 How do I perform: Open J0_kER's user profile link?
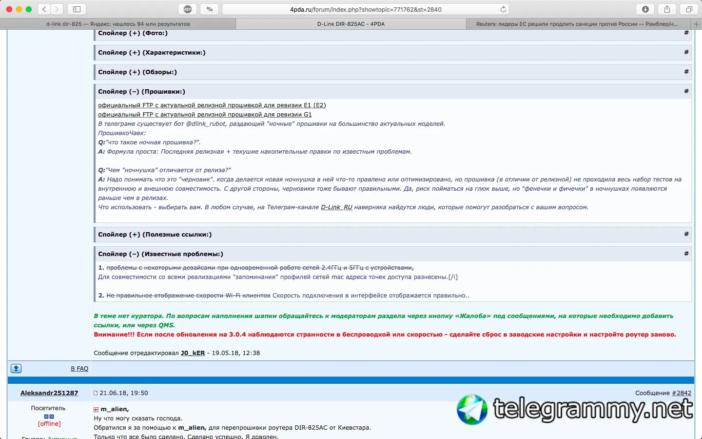(x=193, y=353)
